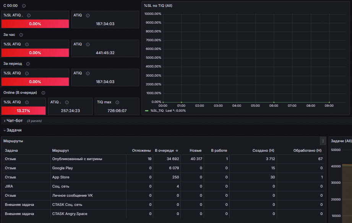Click Опубликованный с витрины route cell
The image size is (352, 223).
(x=88, y=159)
